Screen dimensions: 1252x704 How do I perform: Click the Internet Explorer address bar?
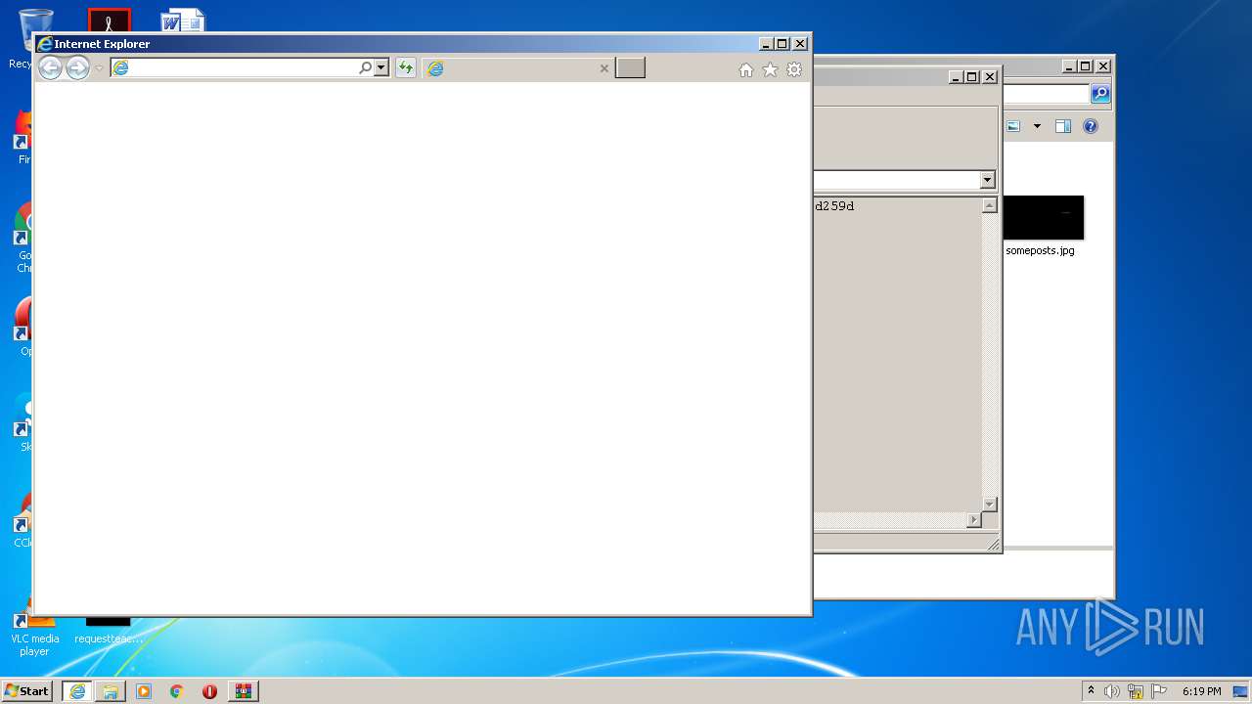[x=235, y=67]
